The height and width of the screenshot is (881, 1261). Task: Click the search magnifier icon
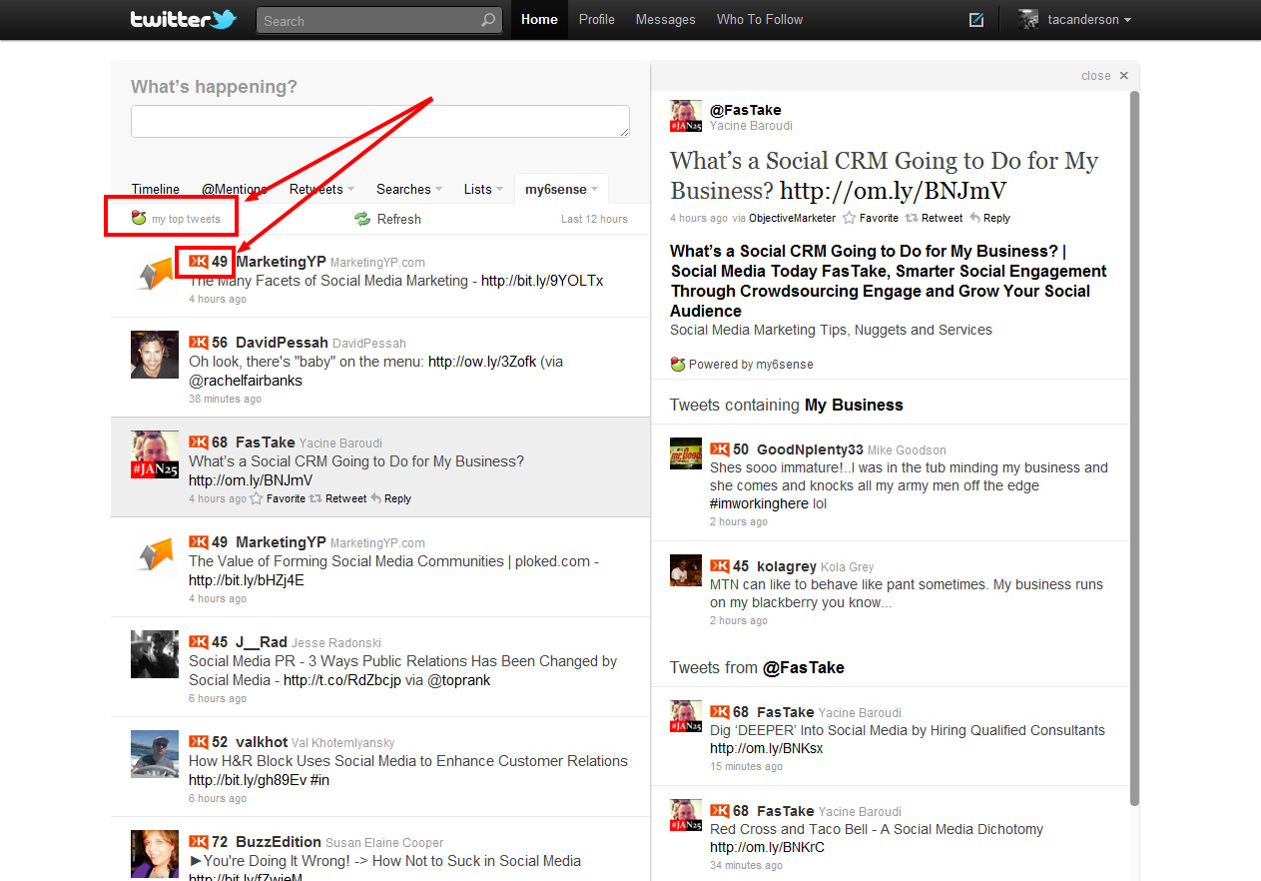tap(487, 20)
